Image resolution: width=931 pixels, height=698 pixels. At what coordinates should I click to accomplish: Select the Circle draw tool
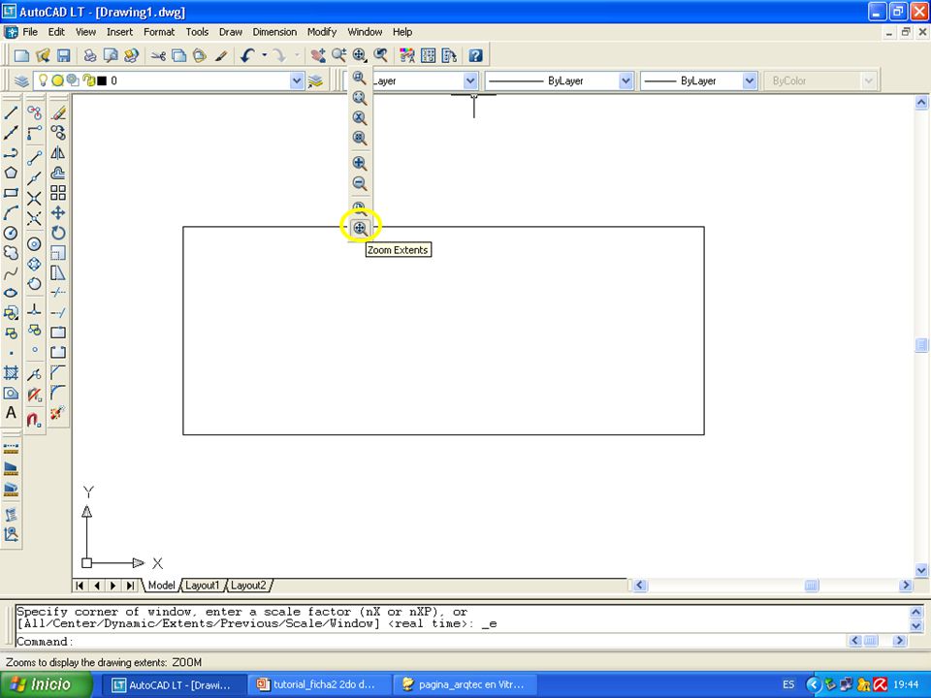11,234
